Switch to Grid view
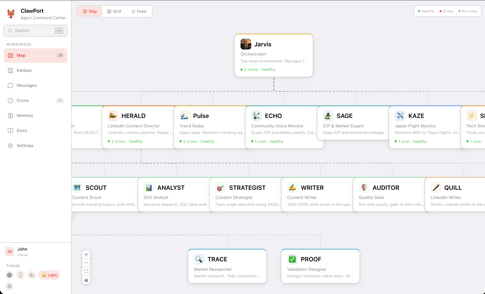The image size is (485, 294). click(114, 11)
